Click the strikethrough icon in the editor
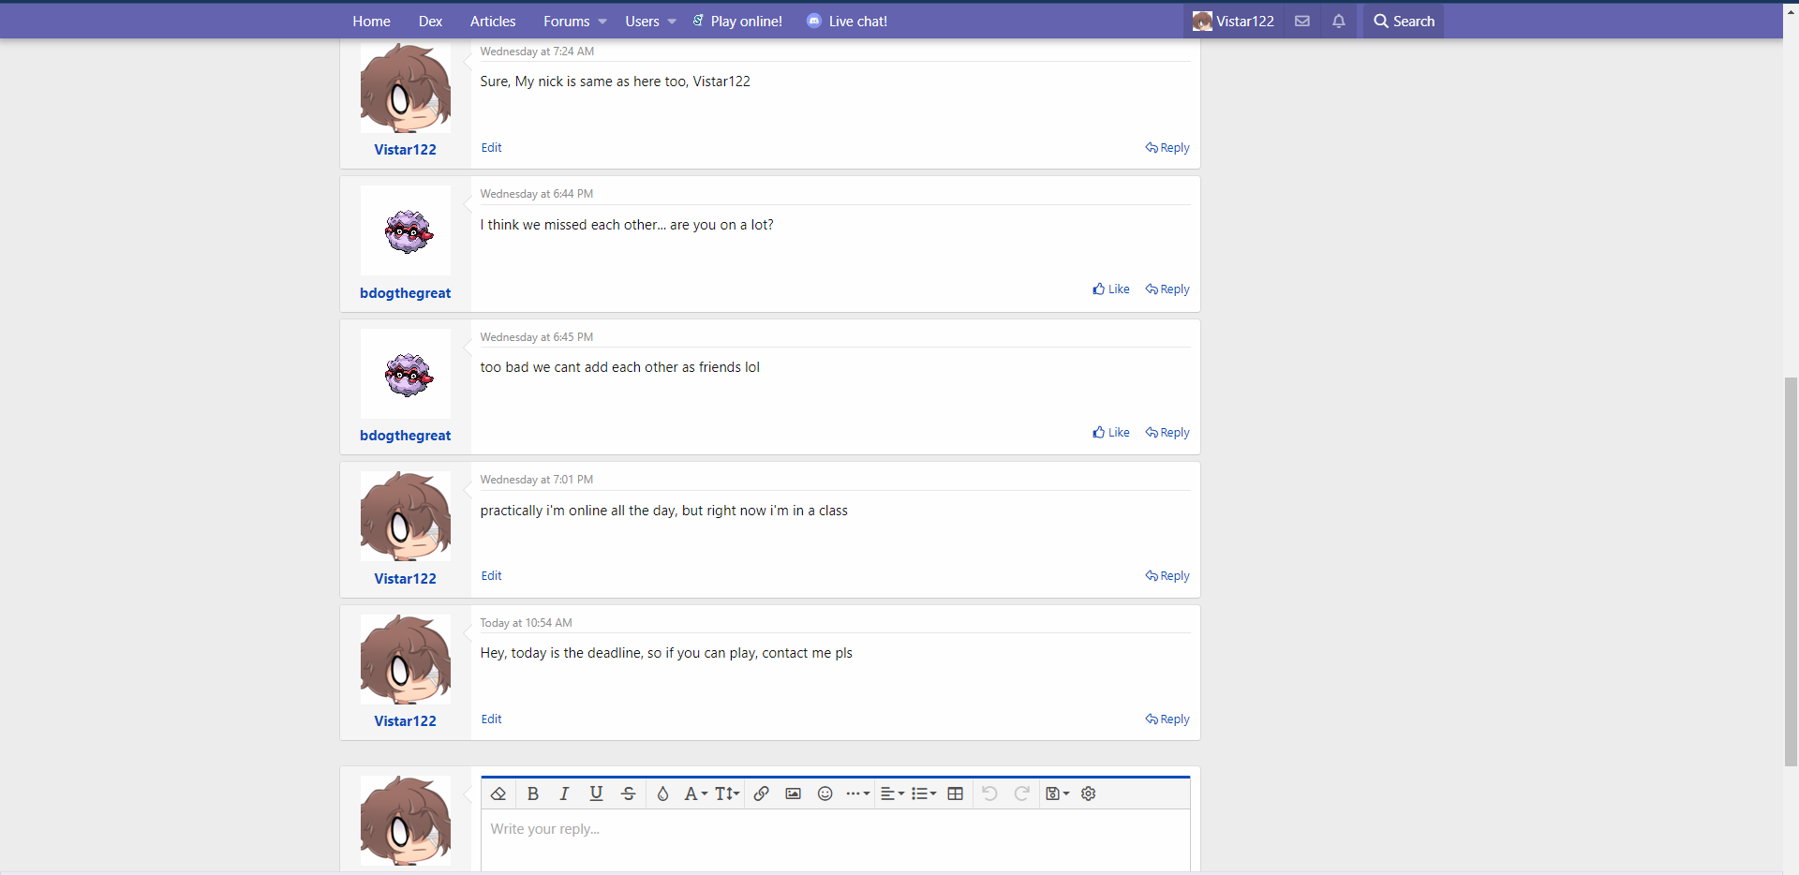The width and height of the screenshot is (1799, 875). click(x=628, y=793)
